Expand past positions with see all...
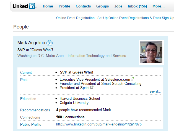This screenshot has width=174, height=131. 155,91
